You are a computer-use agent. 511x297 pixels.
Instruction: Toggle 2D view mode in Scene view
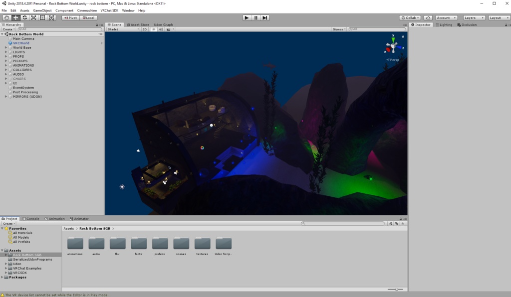(x=144, y=28)
